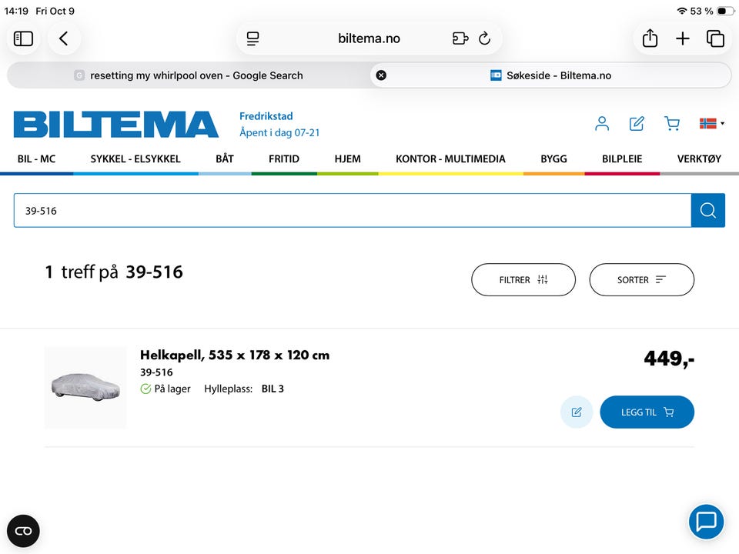Close the Søkeside - Biltema.no tab
739x554 pixels.
[x=381, y=75]
